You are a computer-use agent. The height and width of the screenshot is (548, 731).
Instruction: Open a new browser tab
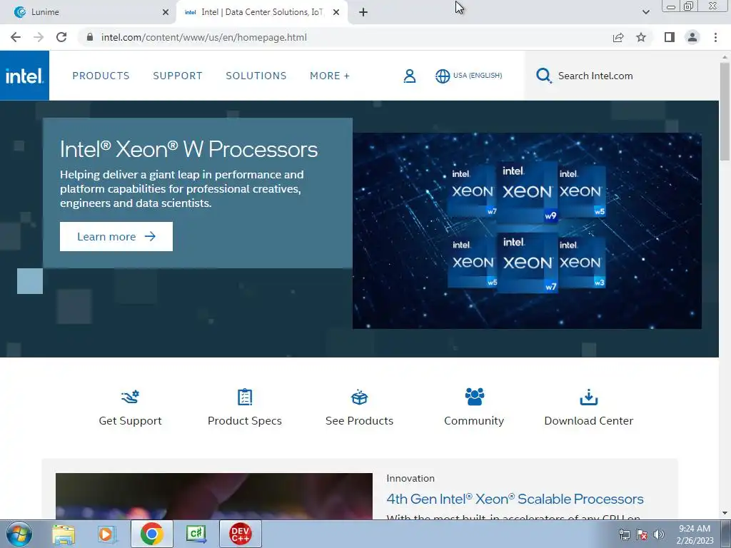[363, 12]
